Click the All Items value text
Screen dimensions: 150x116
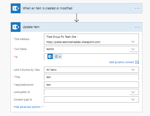coord(51,70)
